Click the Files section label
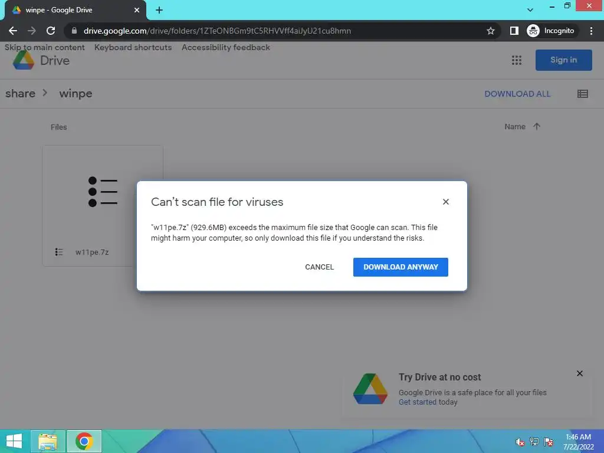 click(58, 127)
